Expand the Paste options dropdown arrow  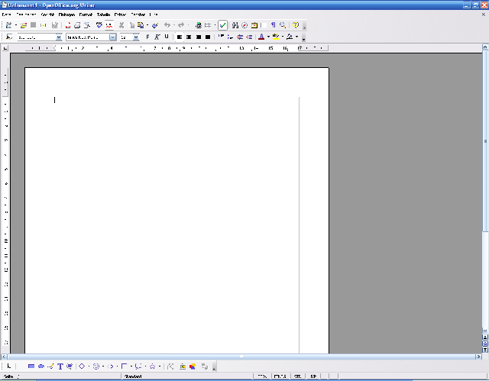tap(147, 25)
